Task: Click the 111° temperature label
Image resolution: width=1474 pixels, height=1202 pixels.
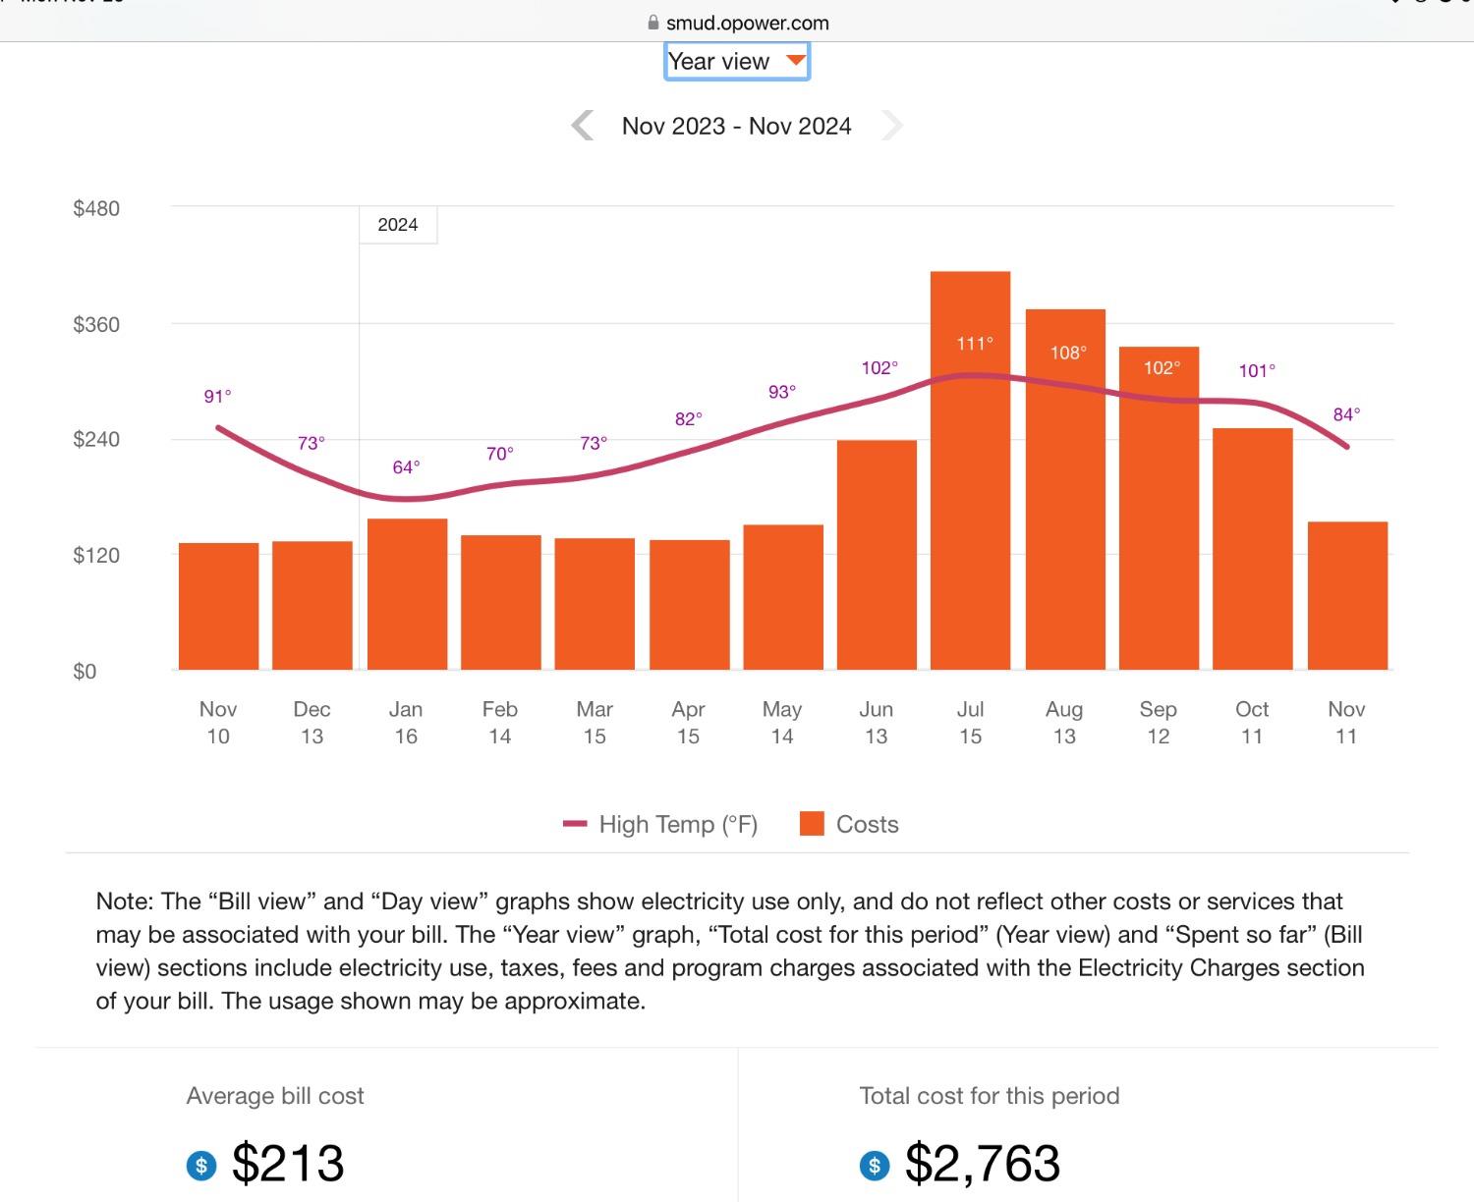Action: coord(975,344)
